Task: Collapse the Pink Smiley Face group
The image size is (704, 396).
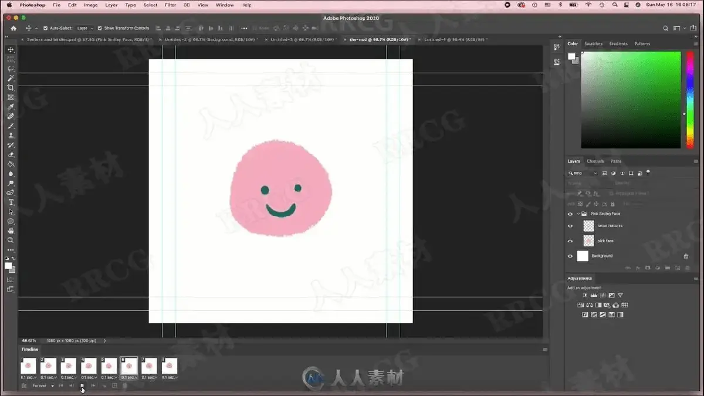Action: click(x=578, y=214)
